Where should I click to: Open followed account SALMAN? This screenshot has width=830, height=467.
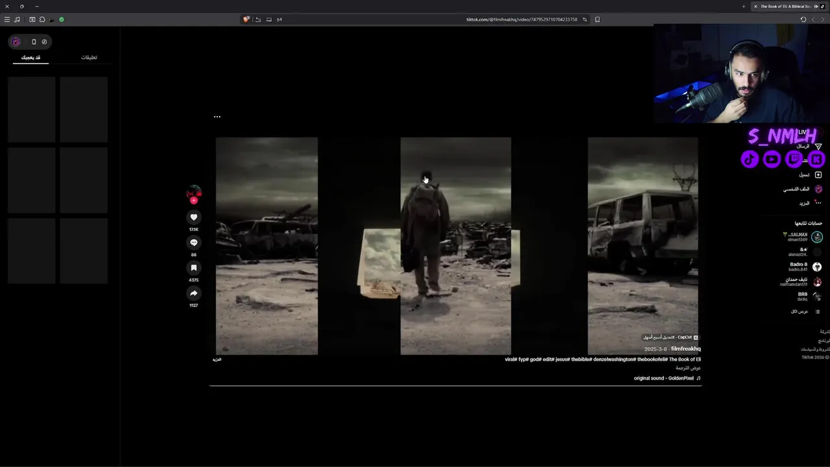point(802,237)
